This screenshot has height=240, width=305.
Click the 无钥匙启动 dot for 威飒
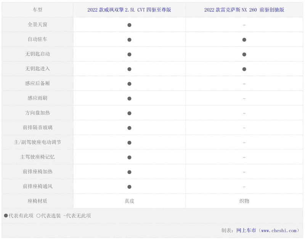point(129,55)
